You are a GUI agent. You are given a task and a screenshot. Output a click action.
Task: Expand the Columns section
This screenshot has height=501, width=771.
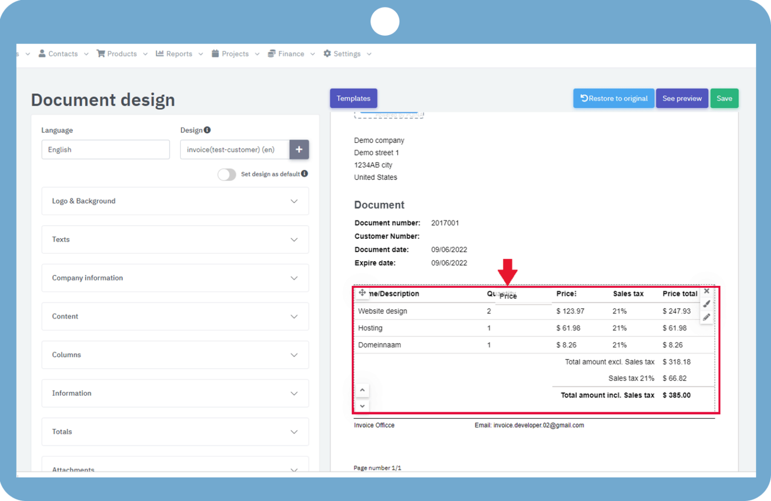(x=175, y=355)
